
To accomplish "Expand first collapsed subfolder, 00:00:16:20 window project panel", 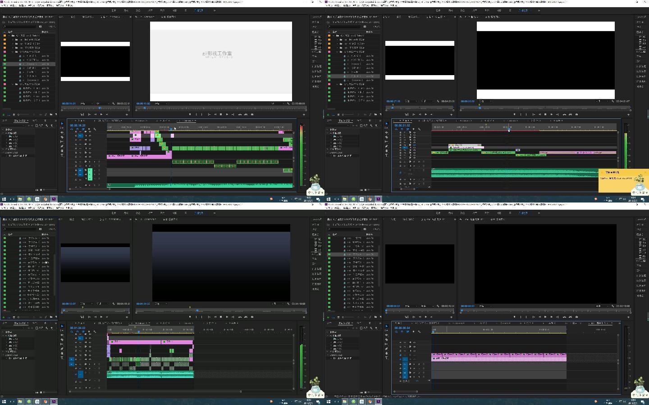I will pos(13,40).
